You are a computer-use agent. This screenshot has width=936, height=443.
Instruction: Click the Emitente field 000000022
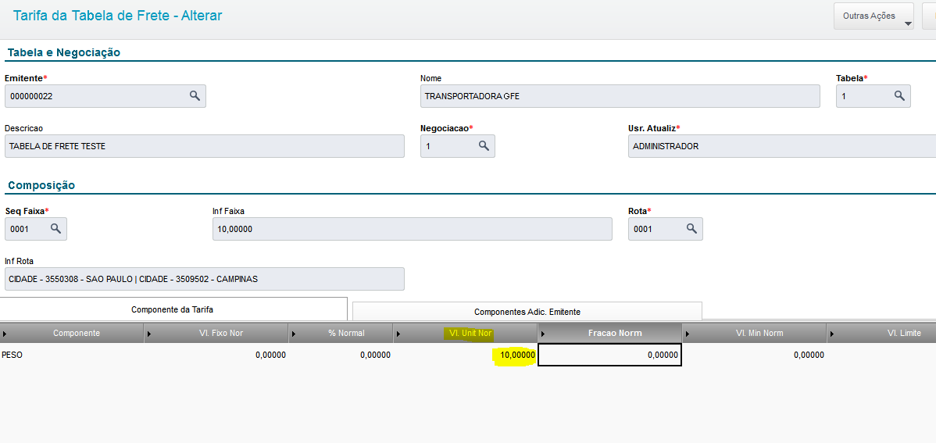105,96
